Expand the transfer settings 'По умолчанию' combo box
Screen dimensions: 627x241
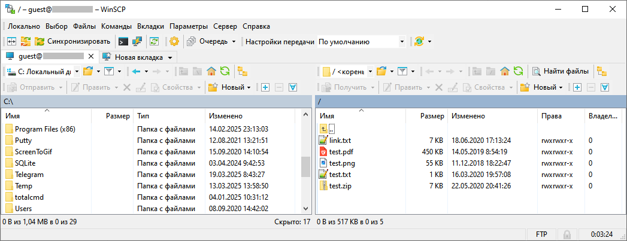[402, 42]
